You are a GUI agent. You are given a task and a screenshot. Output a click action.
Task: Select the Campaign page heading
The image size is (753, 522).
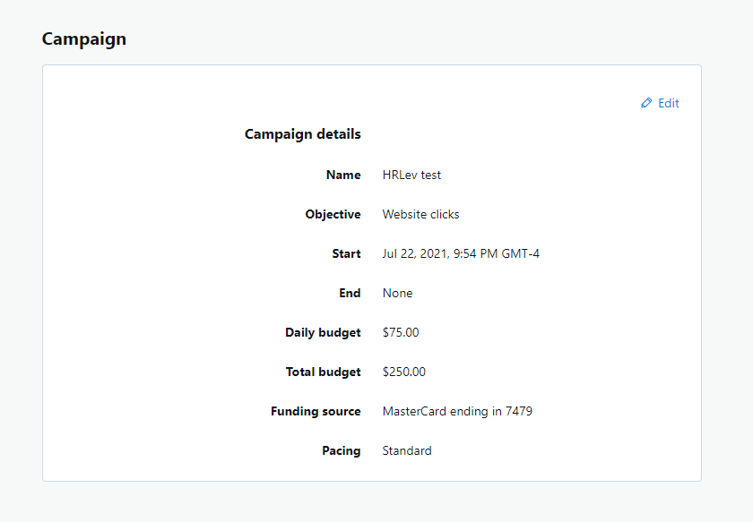click(x=84, y=39)
